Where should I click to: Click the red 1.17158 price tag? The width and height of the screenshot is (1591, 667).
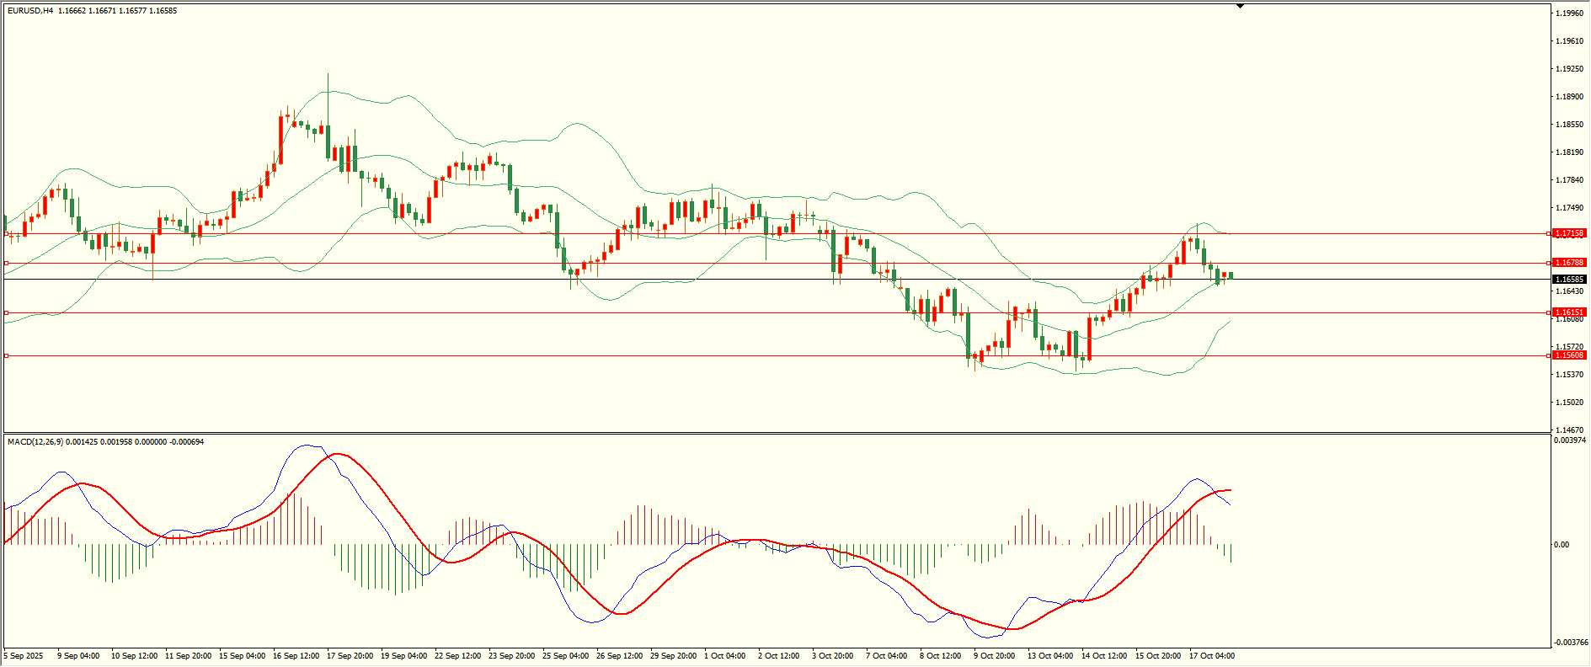click(1569, 233)
